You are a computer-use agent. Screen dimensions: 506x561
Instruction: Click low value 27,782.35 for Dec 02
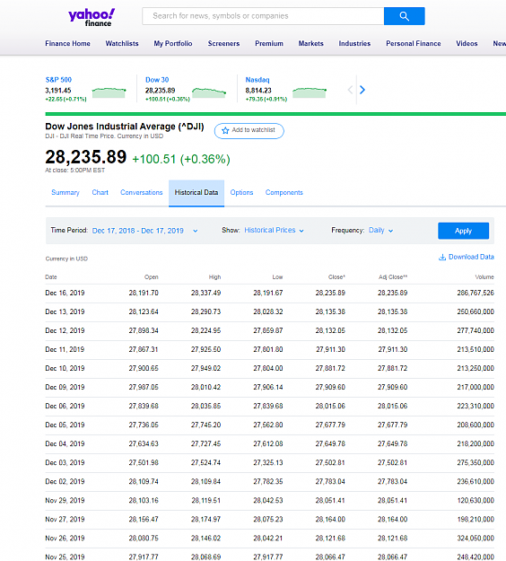[268, 482]
